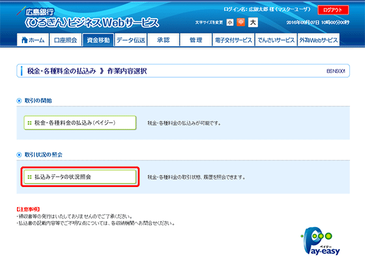Click the Pay-easy logo
Viewport: 365px width, 263px height.
point(321,241)
